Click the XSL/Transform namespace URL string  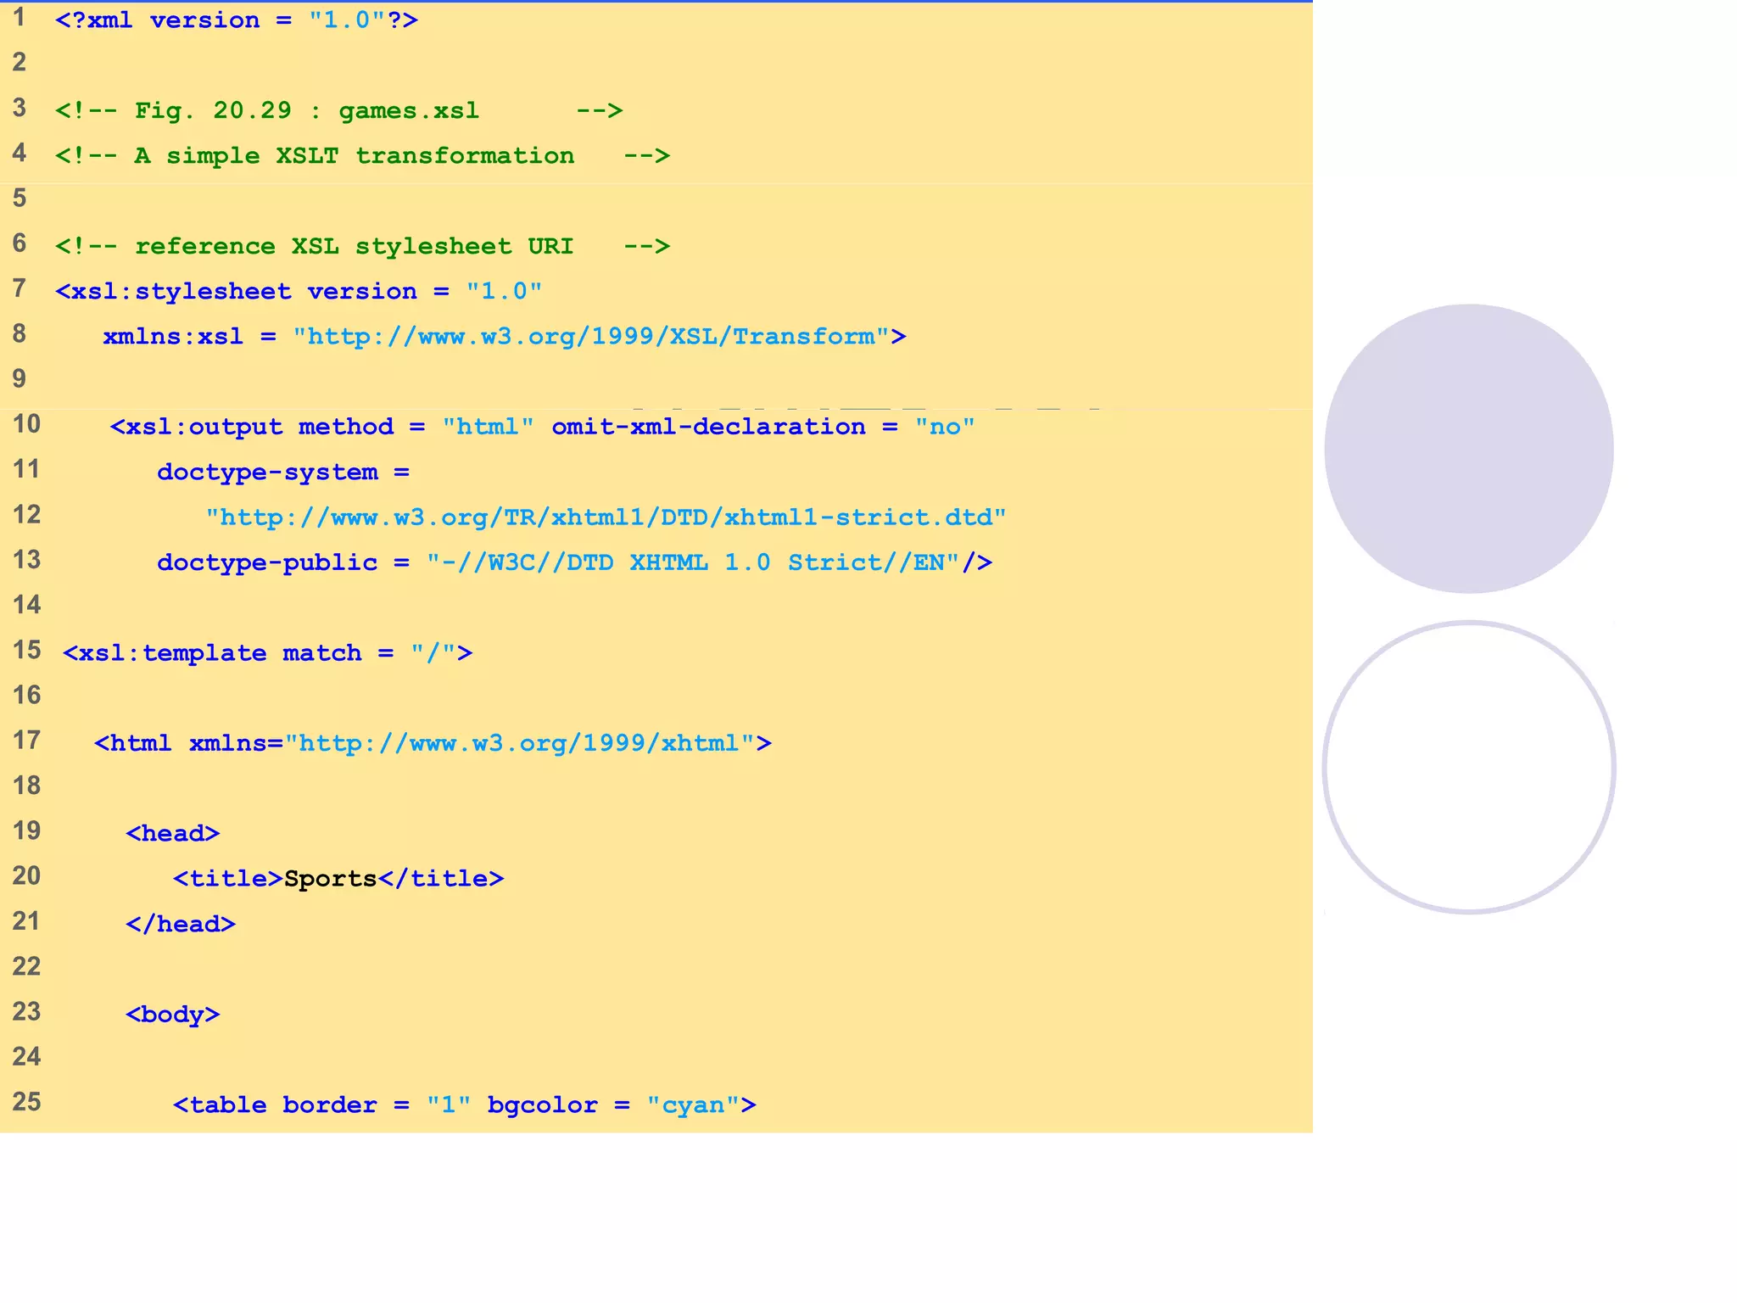[591, 337]
